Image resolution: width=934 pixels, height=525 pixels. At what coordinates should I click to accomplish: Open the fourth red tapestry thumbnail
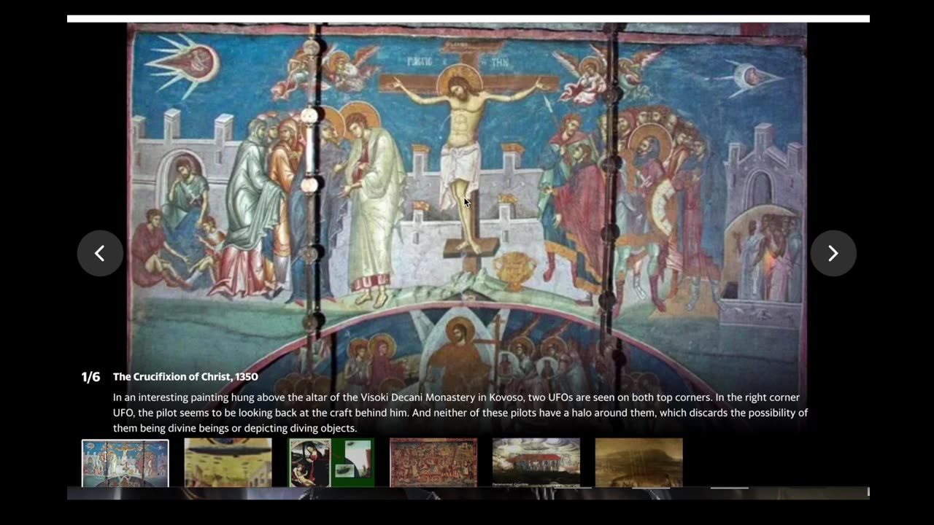point(433,463)
